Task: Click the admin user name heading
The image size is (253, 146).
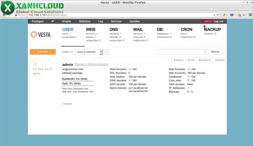Action: pyautogui.click(x=68, y=65)
